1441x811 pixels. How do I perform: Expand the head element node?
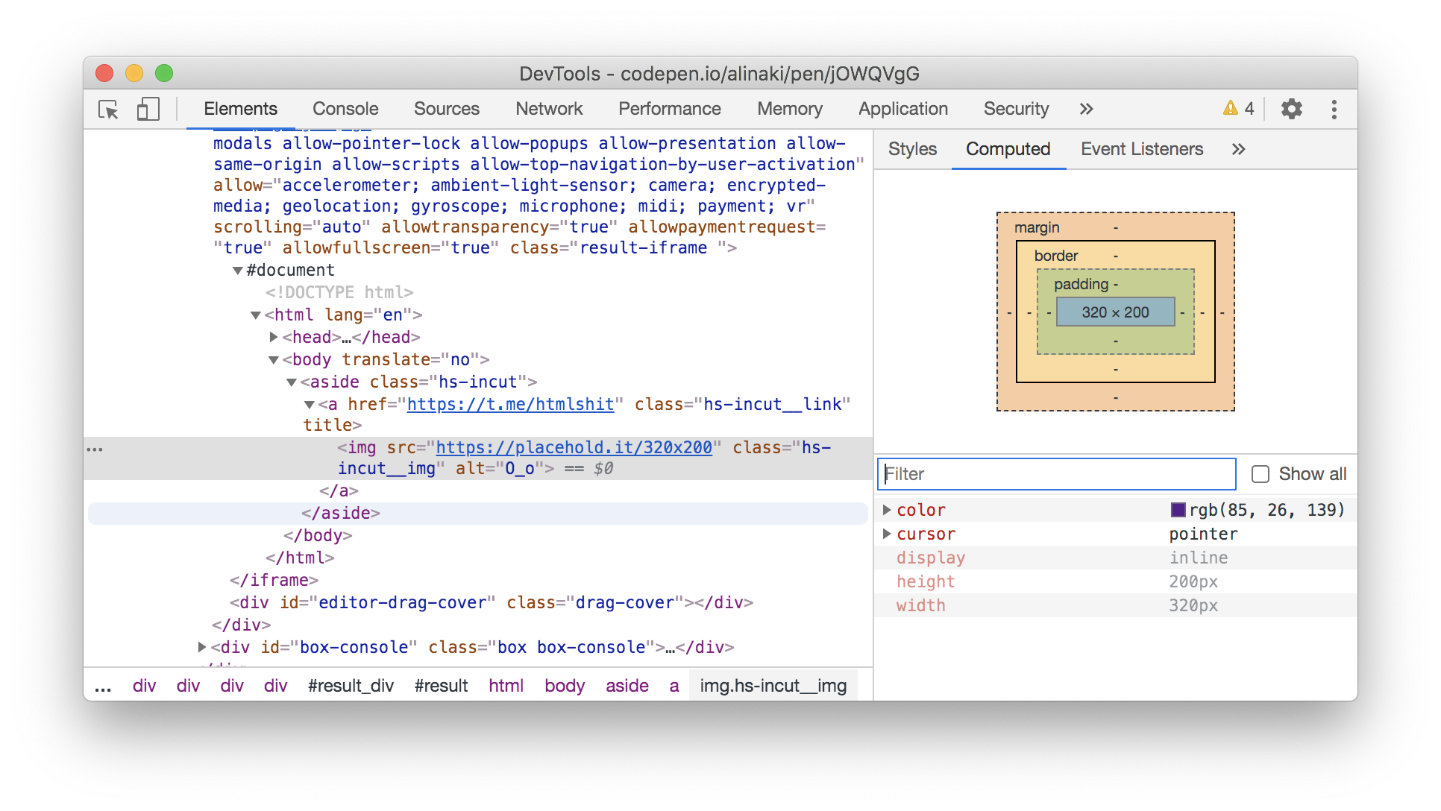pos(274,338)
